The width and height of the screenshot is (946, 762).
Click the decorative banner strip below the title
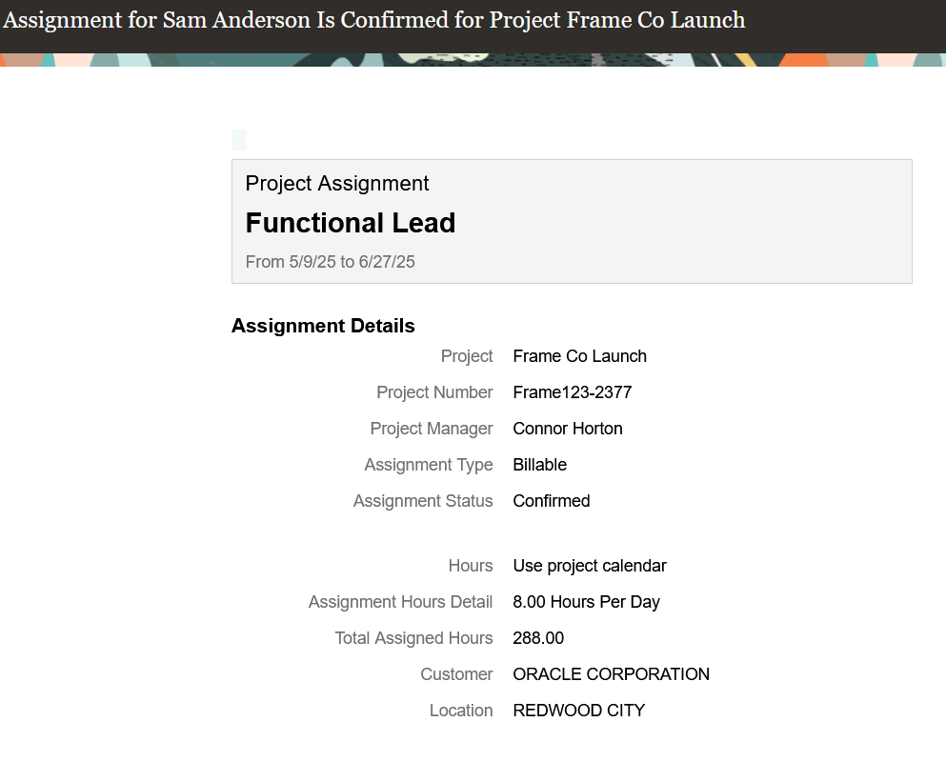click(473, 60)
